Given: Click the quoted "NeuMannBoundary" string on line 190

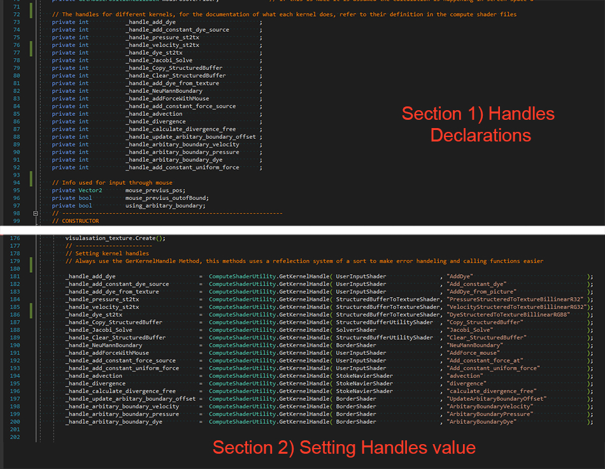Looking at the screenshot, I should click(474, 345).
